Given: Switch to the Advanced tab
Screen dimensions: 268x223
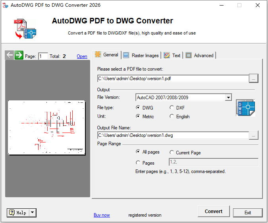Looking at the screenshot, I should click(200, 56).
